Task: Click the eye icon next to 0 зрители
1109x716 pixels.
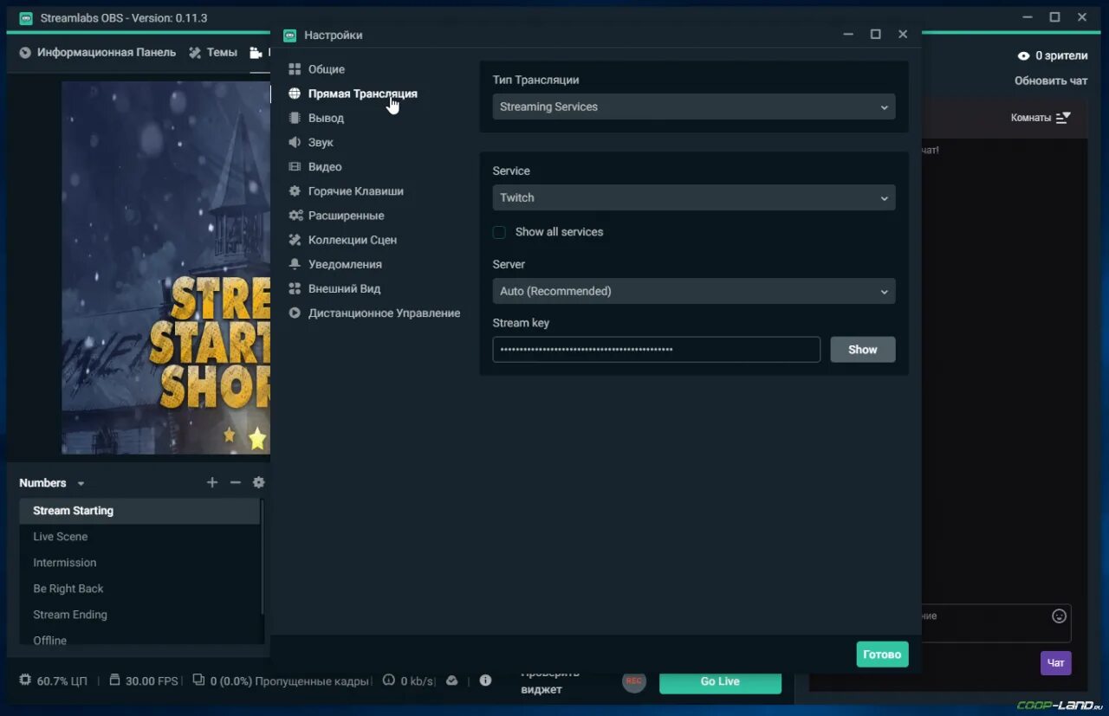Action: coord(1023,55)
